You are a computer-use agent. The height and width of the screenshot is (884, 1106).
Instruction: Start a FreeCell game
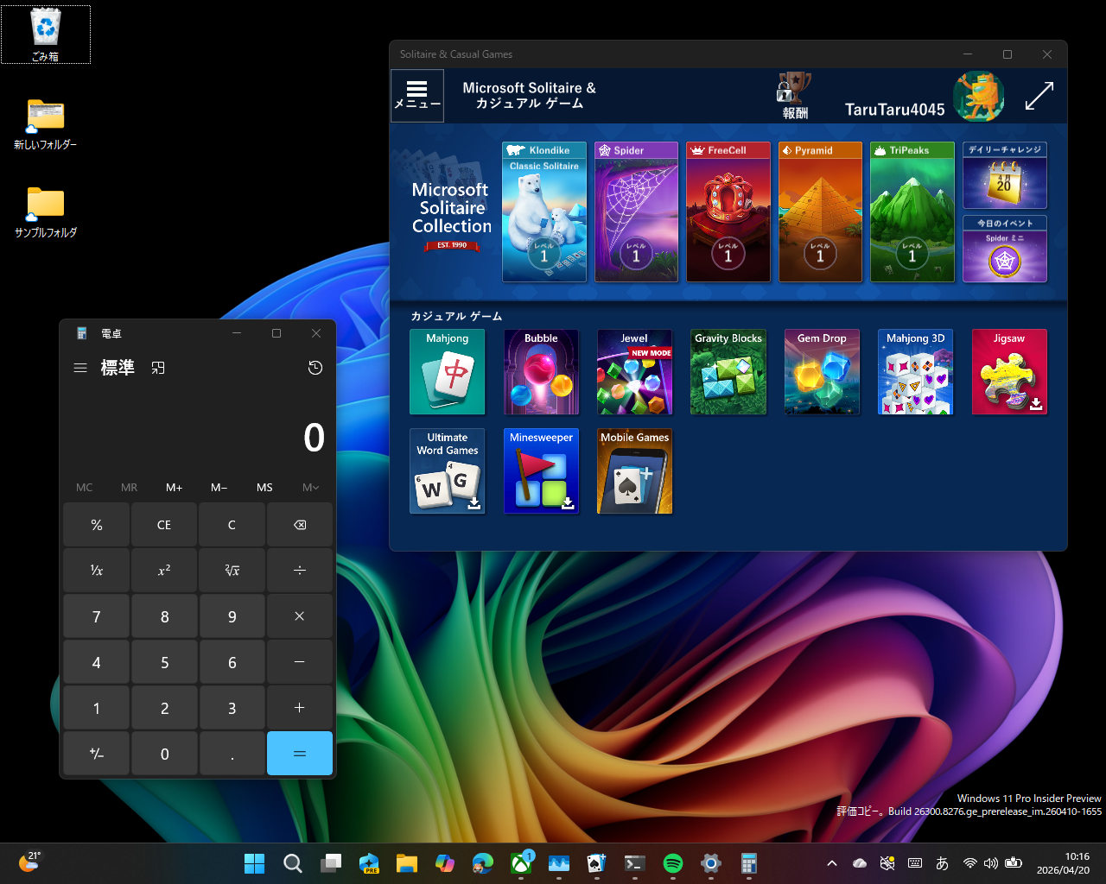point(728,211)
